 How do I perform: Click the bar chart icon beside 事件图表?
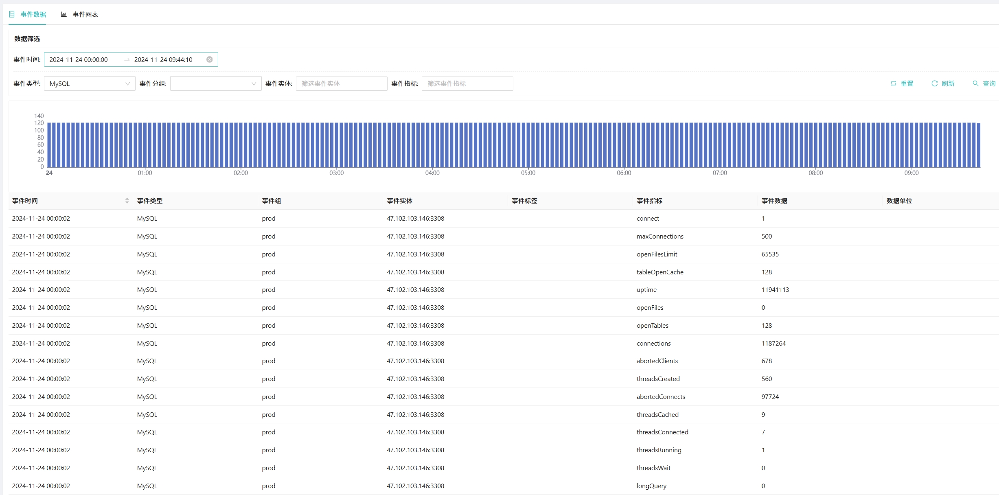click(64, 14)
